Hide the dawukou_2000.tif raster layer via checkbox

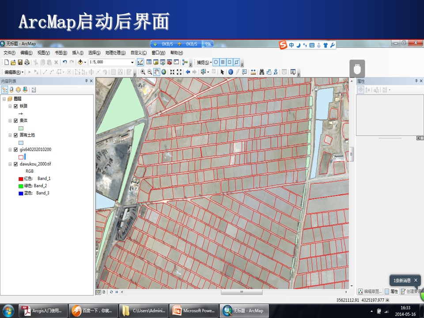[16, 164]
